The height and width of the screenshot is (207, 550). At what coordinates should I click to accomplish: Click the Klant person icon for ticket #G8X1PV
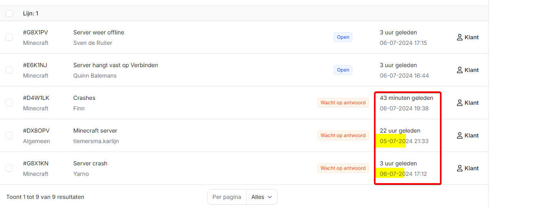point(459,37)
